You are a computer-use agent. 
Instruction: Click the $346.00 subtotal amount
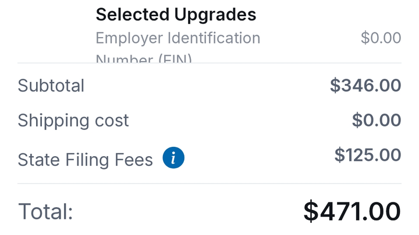coord(365,85)
